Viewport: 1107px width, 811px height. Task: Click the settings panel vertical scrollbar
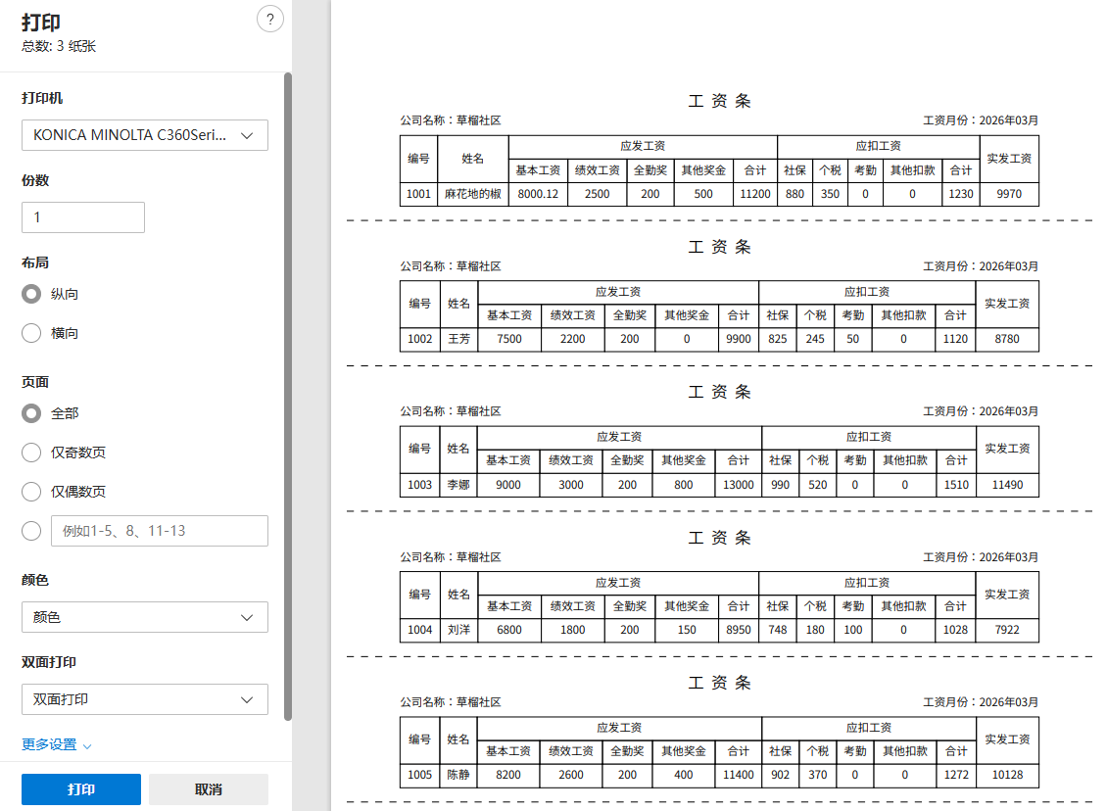point(288,392)
